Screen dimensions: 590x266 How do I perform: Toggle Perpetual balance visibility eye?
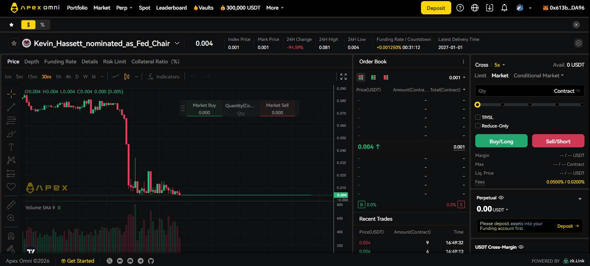click(x=501, y=198)
